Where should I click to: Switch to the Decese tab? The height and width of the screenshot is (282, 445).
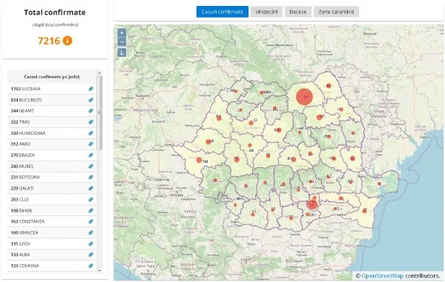tap(298, 12)
